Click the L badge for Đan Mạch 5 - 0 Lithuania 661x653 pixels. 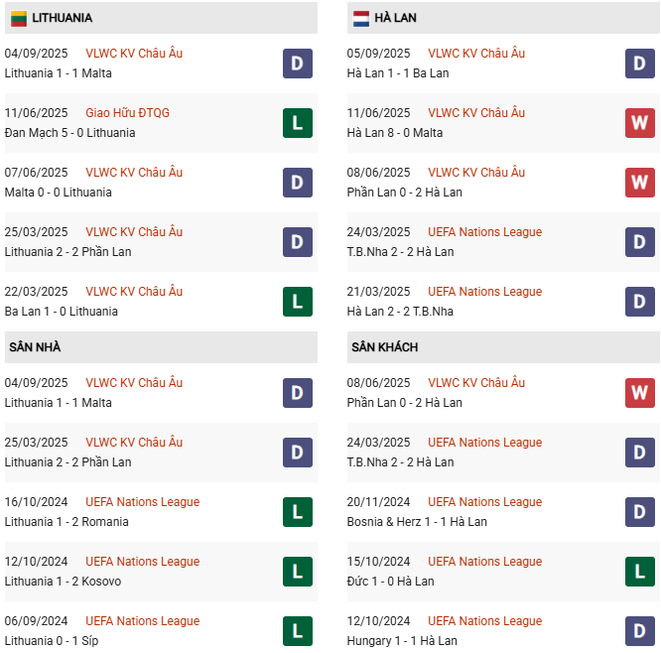(297, 123)
